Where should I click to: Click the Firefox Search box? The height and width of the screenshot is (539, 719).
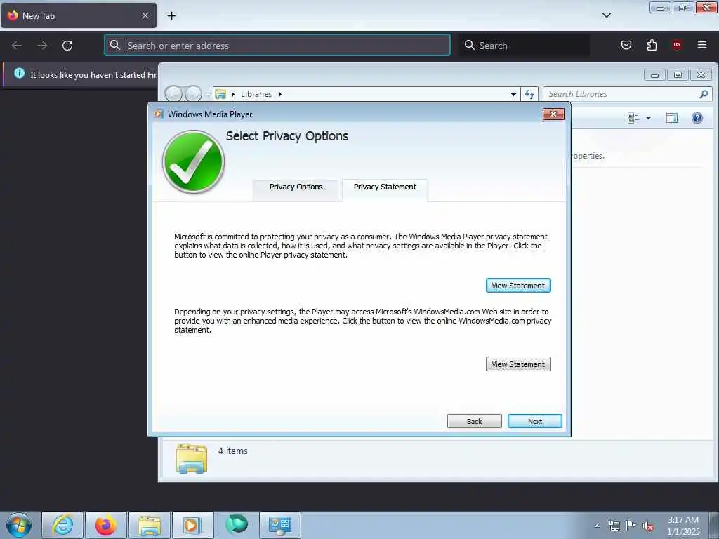coord(524,46)
